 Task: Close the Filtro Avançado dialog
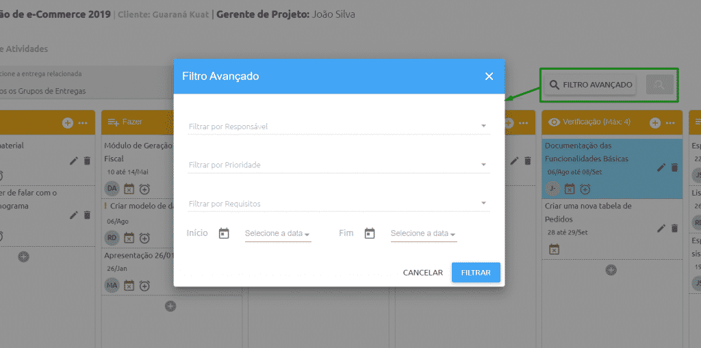pyautogui.click(x=489, y=77)
